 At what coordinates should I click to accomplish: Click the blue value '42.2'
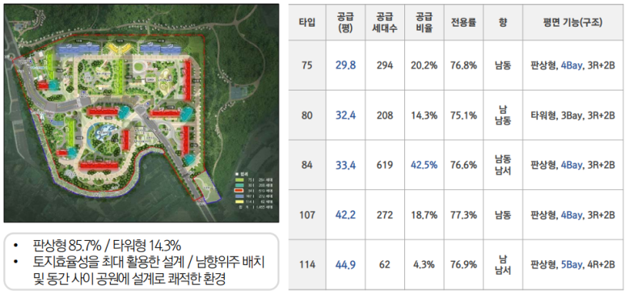345,215
